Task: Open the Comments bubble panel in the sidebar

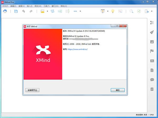Action: click(x=152, y=80)
